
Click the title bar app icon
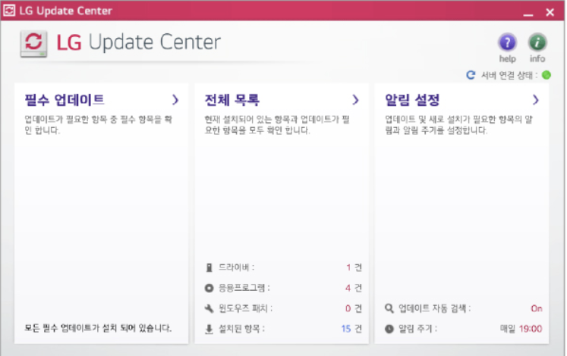(9, 11)
